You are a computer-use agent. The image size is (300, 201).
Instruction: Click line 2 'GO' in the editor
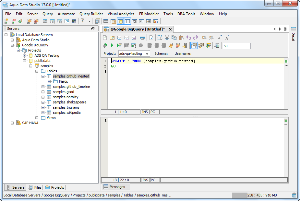click(x=113, y=66)
